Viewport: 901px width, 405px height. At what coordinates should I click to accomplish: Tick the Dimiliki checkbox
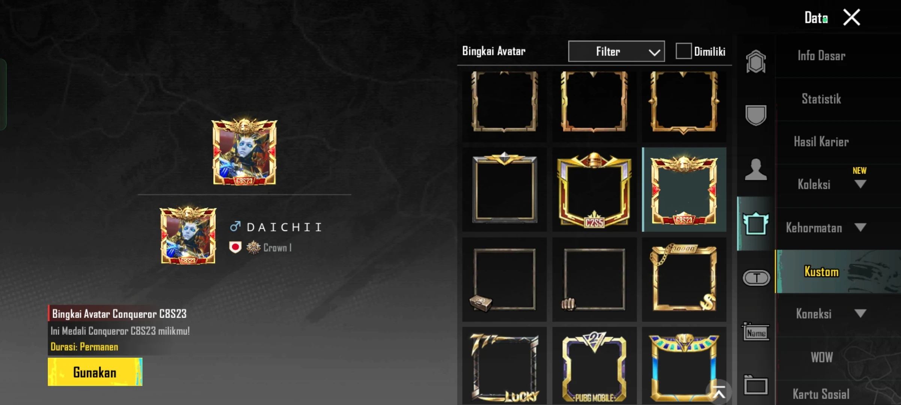[x=683, y=51]
